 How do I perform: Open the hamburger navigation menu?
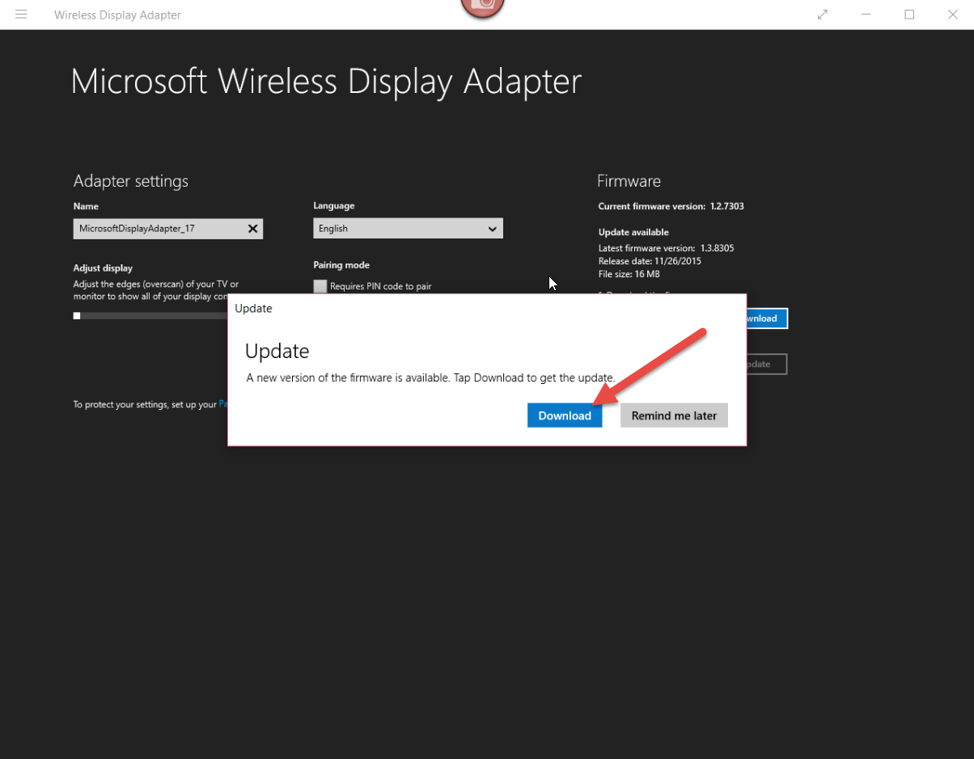click(21, 15)
